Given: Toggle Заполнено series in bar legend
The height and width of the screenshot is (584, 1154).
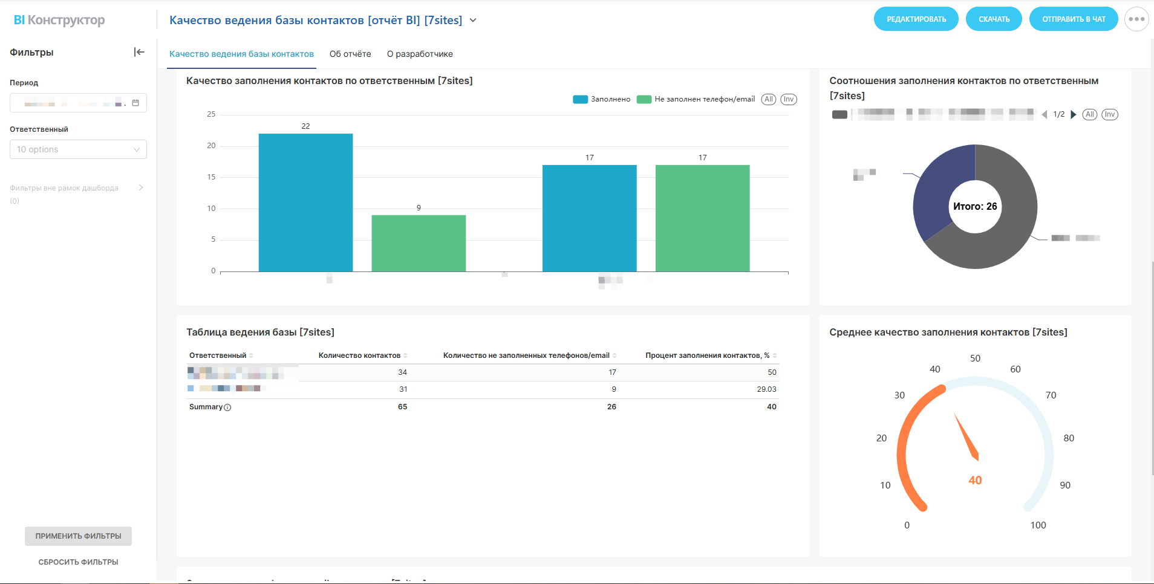Looking at the screenshot, I should pyautogui.click(x=602, y=99).
